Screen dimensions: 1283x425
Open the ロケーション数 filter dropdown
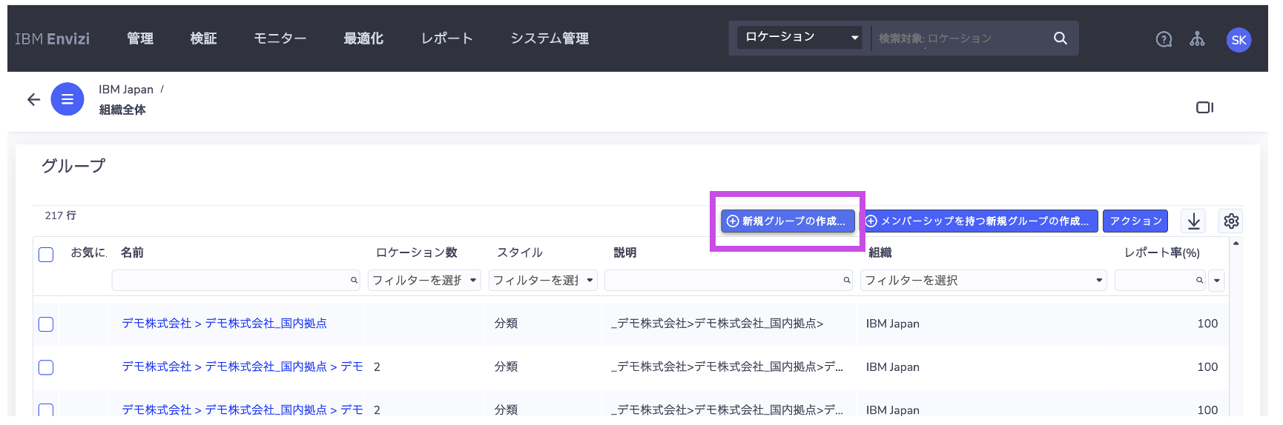424,280
